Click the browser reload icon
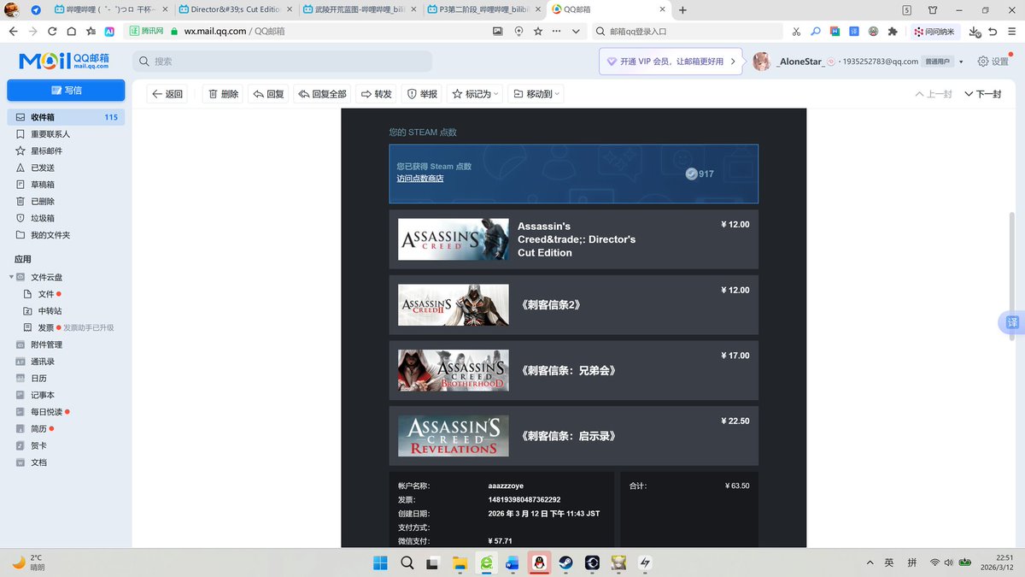The image size is (1025, 577). [x=52, y=31]
